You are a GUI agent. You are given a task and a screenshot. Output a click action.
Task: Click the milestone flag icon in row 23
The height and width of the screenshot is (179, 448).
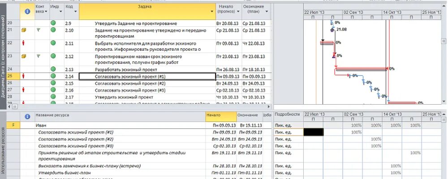click(39, 56)
